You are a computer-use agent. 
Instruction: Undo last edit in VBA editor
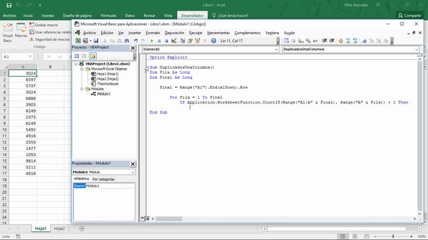click(136, 41)
